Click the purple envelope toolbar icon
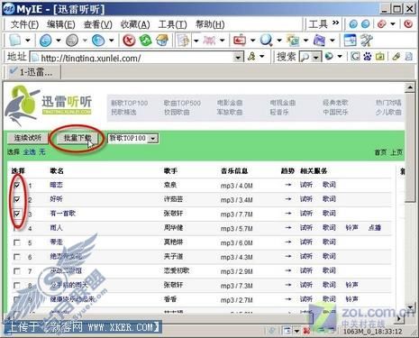 (319, 40)
